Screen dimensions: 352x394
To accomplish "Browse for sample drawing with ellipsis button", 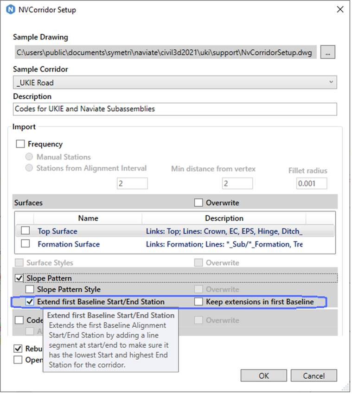I will [327, 52].
